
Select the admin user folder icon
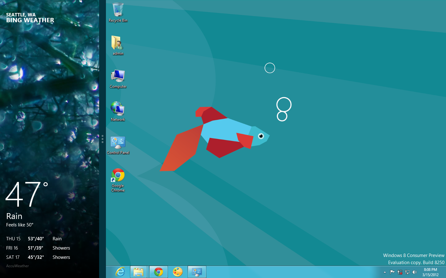(x=118, y=45)
